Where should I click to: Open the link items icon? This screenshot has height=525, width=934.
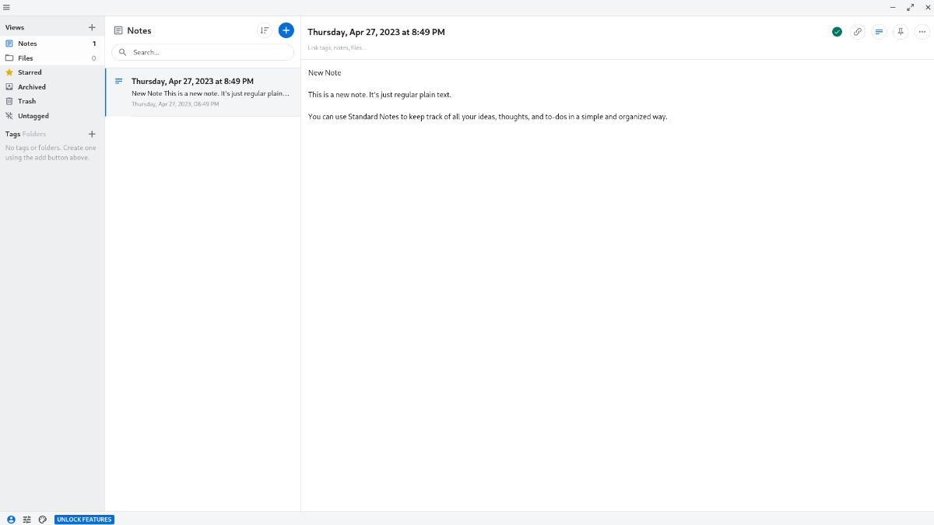858,32
